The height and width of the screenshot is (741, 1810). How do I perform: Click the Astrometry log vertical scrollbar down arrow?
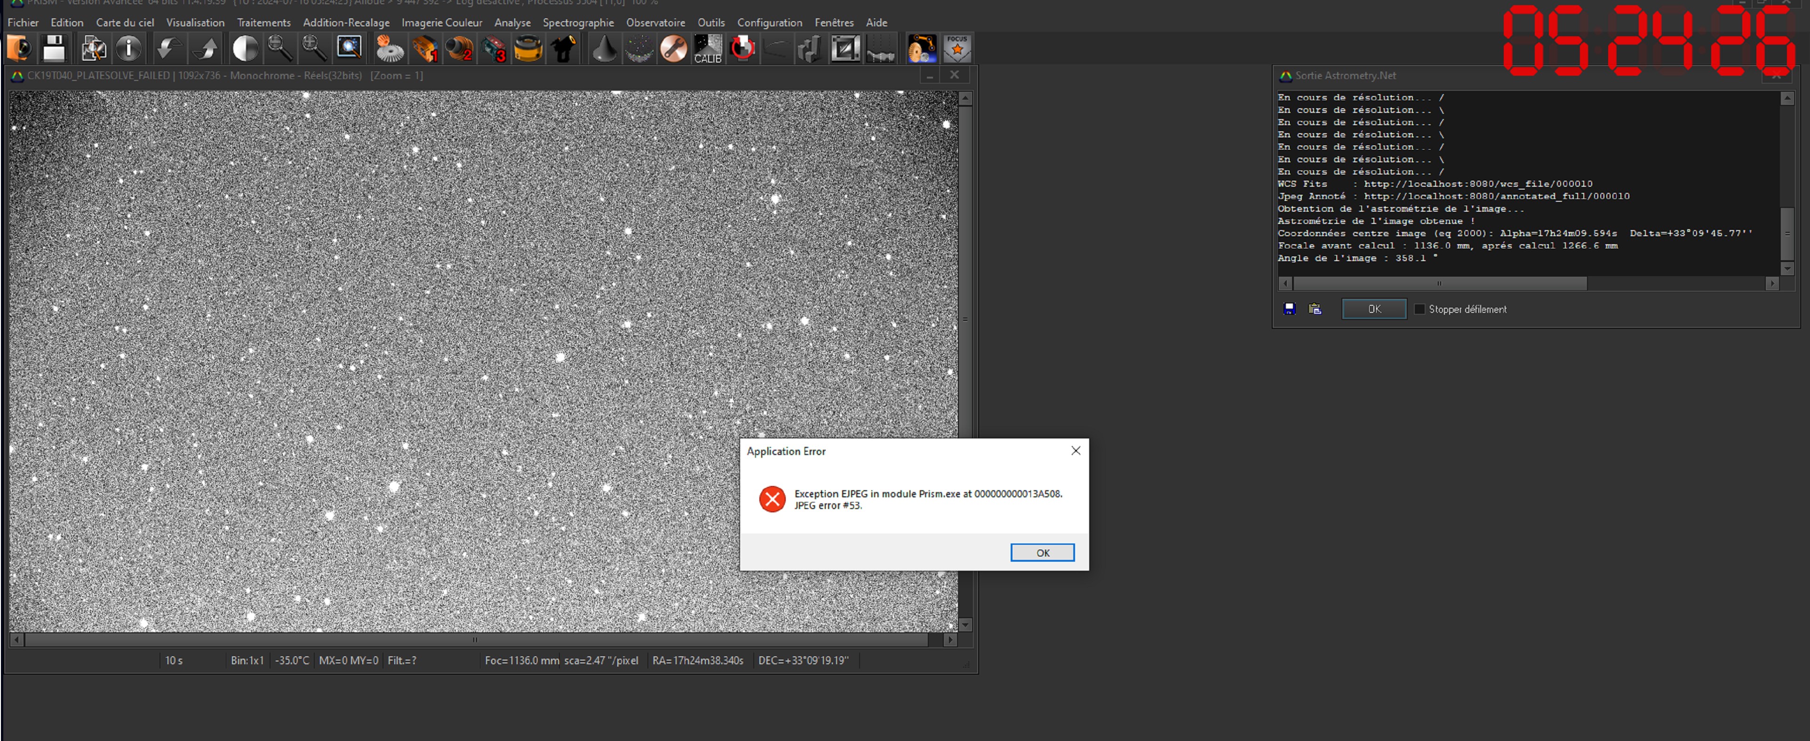[1787, 268]
